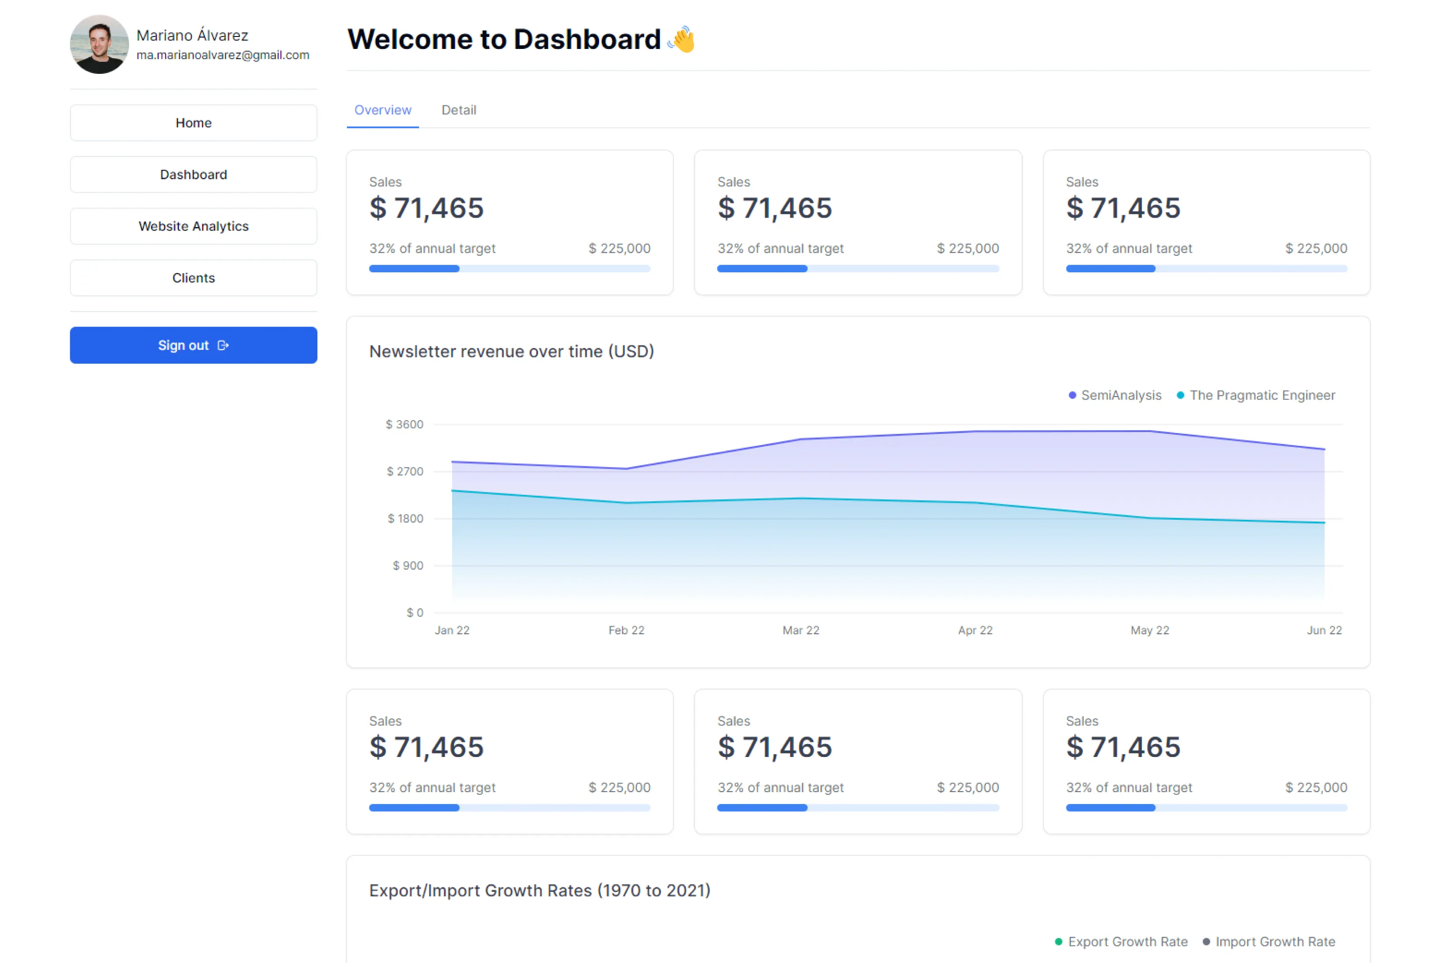Click the Jun 22 chart label
Viewport: 1445px width, 963px height.
(1324, 630)
